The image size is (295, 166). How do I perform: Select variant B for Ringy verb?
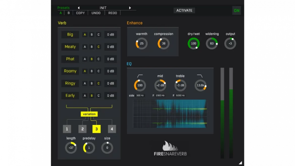pos(92,83)
